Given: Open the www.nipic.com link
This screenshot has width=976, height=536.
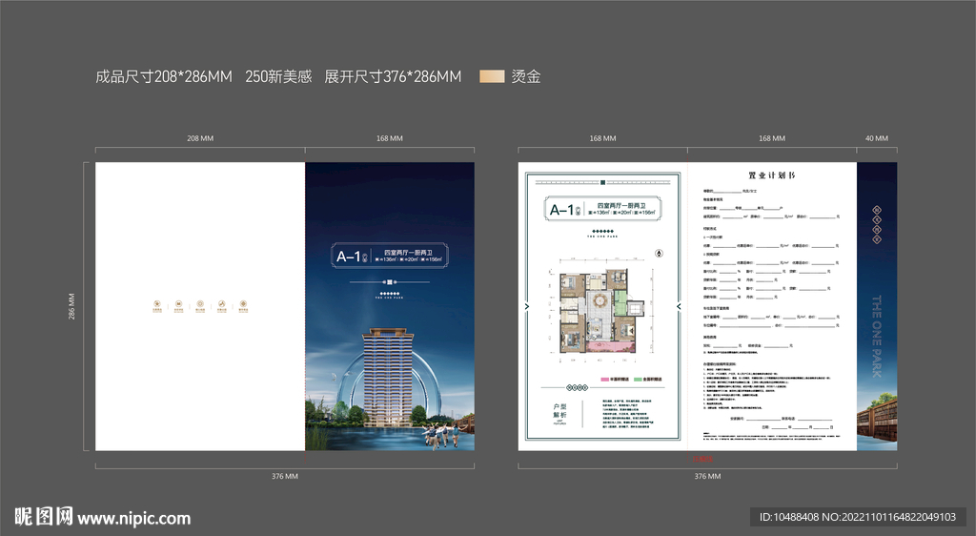Looking at the screenshot, I should [134, 519].
